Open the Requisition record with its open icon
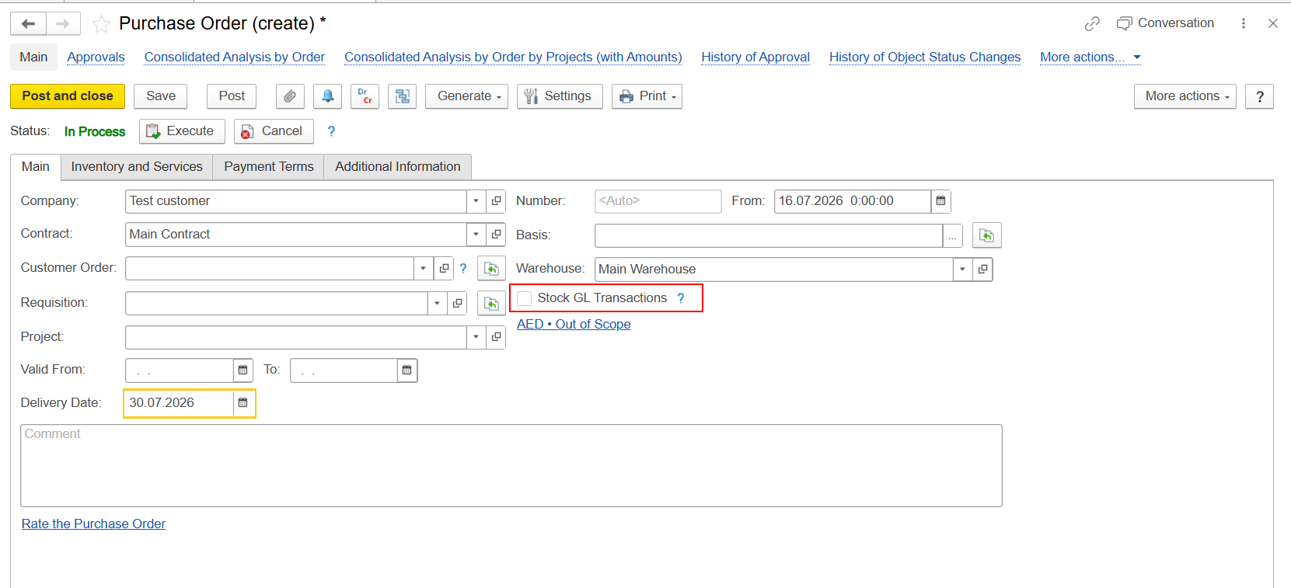The height and width of the screenshot is (588, 1291). (x=458, y=303)
